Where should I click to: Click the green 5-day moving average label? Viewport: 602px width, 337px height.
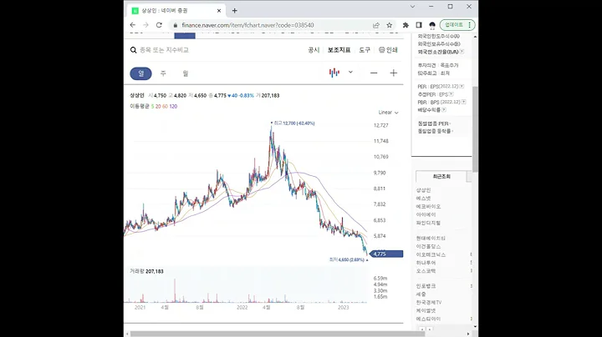pos(152,107)
